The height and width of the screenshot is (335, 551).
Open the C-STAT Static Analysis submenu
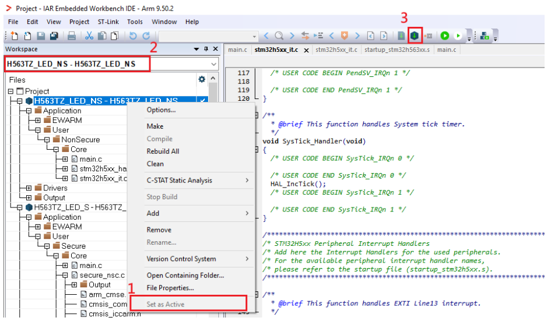(199, 181)
